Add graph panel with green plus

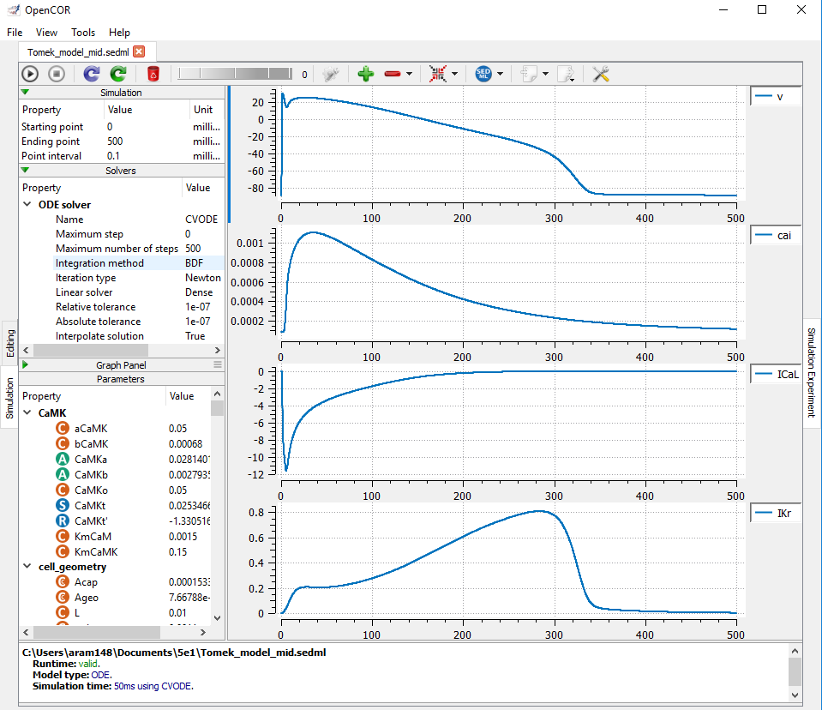point(366,75)
